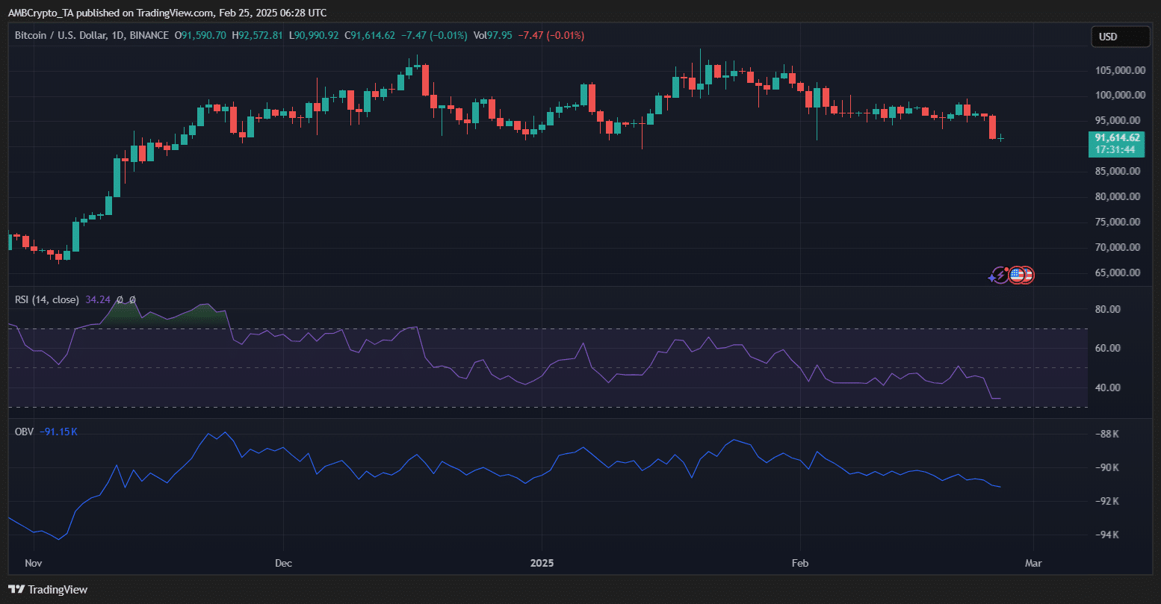Viewport: 1161px width, 604px height.
Task: Click the Dec label on time axis
Action: [283, 562]
